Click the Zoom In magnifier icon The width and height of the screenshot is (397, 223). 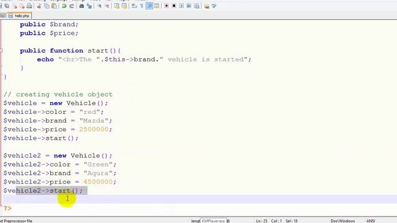click(x=99, y=6)
